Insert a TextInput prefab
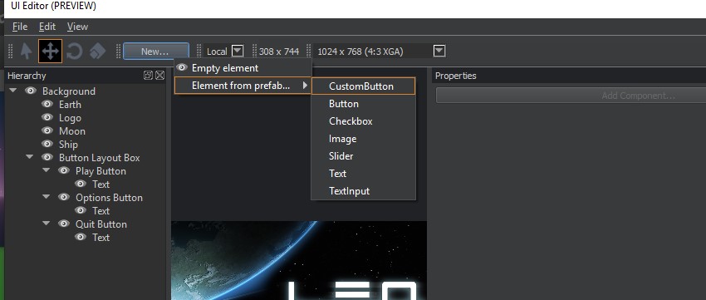Viewport: 706px width, 300px height. coord(363,191)
